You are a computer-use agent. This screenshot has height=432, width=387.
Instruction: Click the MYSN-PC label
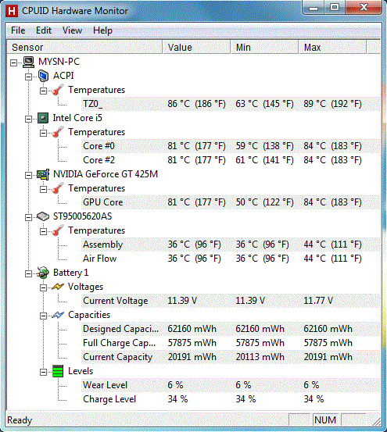pyautogui.click(x=59, y=62)
